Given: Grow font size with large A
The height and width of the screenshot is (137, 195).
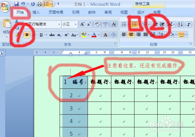Looking at the screenshot, I should pyautogui.click(x=82, y=24).
